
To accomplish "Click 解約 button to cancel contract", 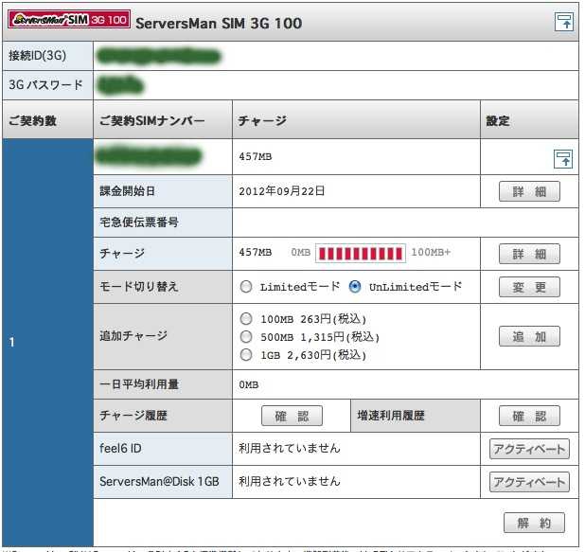I will (x=534, y=523).
